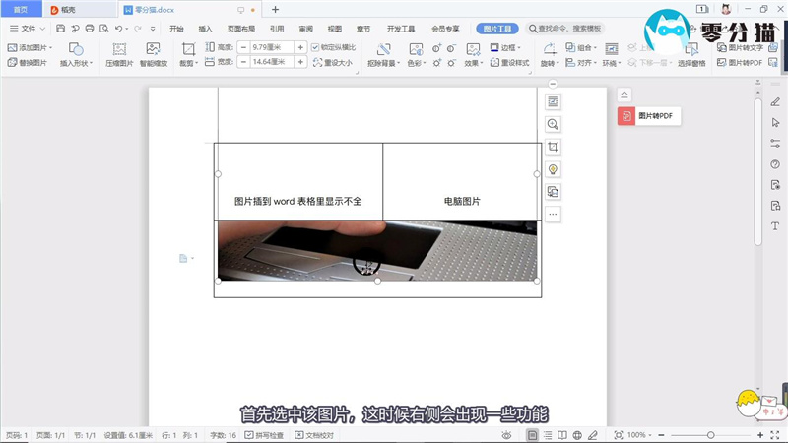Open the layout options icon beside picture
This screenshot has width=788, height=443.
click(553, 101)
